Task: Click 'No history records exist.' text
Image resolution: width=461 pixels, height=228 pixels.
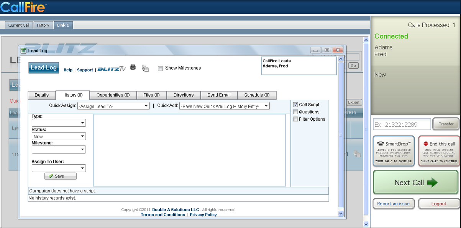Action: [52, 198]
